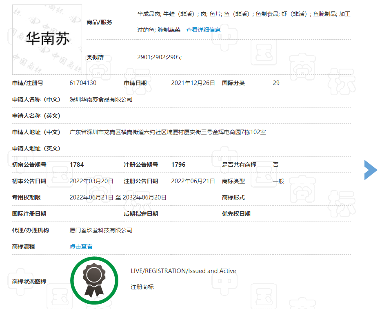The width and height of the screenshot is (382, 309).
Task: Click the 申请日期 label
Action: click(135, 83)
